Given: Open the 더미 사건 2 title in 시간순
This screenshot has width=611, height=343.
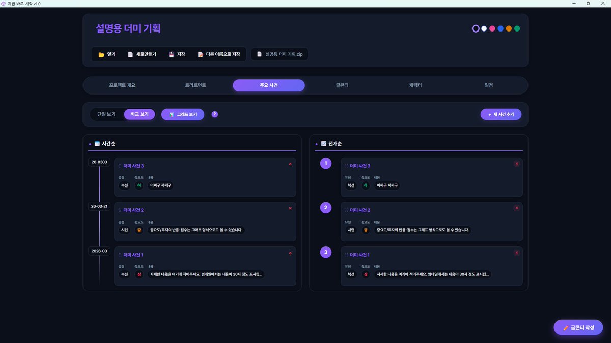Looking at the screenshot, I should pos(133,210).
